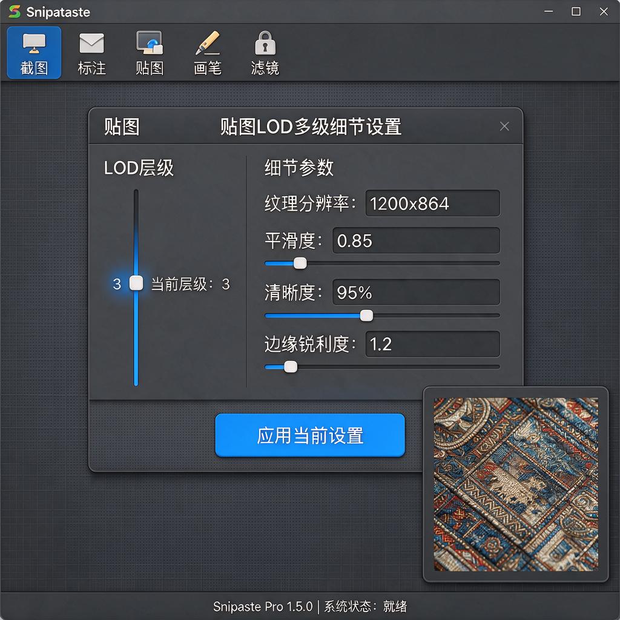Viewport: 620px width, 620px height.
Task: Click the 平滑度 slider handle
Action: click(x=300, y=263)
